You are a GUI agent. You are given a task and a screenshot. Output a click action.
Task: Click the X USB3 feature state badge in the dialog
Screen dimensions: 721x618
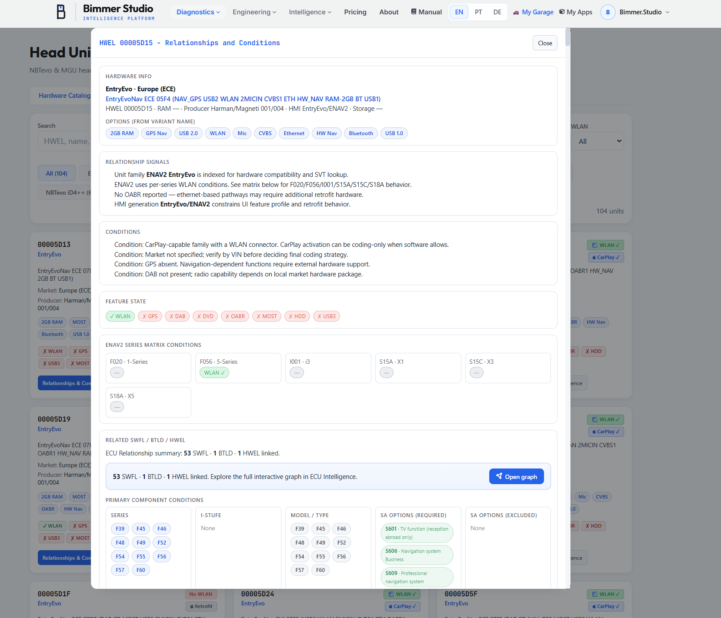coord(327,316)
